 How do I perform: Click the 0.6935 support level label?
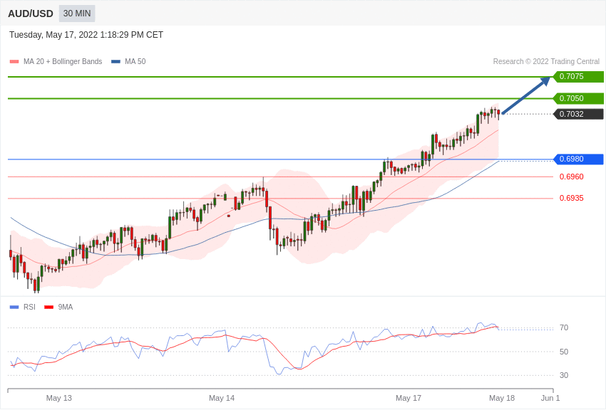571,198
